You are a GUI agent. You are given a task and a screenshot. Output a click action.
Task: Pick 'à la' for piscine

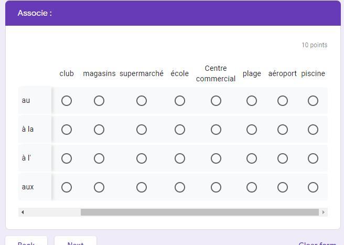click(x=313, y=130)
